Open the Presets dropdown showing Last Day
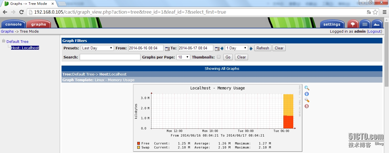Viewport: 389px width, 153px height. click(97, 48)
